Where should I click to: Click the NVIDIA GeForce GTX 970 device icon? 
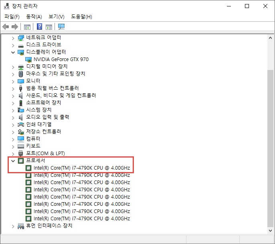(28, 60)
